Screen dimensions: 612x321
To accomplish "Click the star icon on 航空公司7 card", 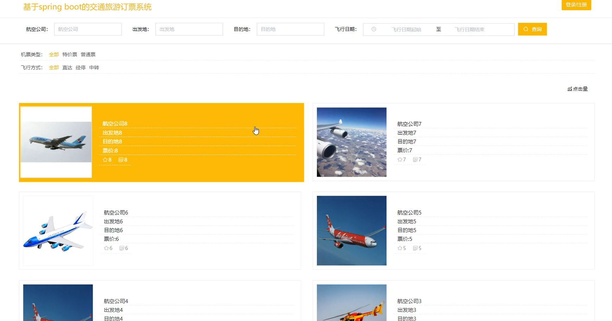I will (400, 159).
